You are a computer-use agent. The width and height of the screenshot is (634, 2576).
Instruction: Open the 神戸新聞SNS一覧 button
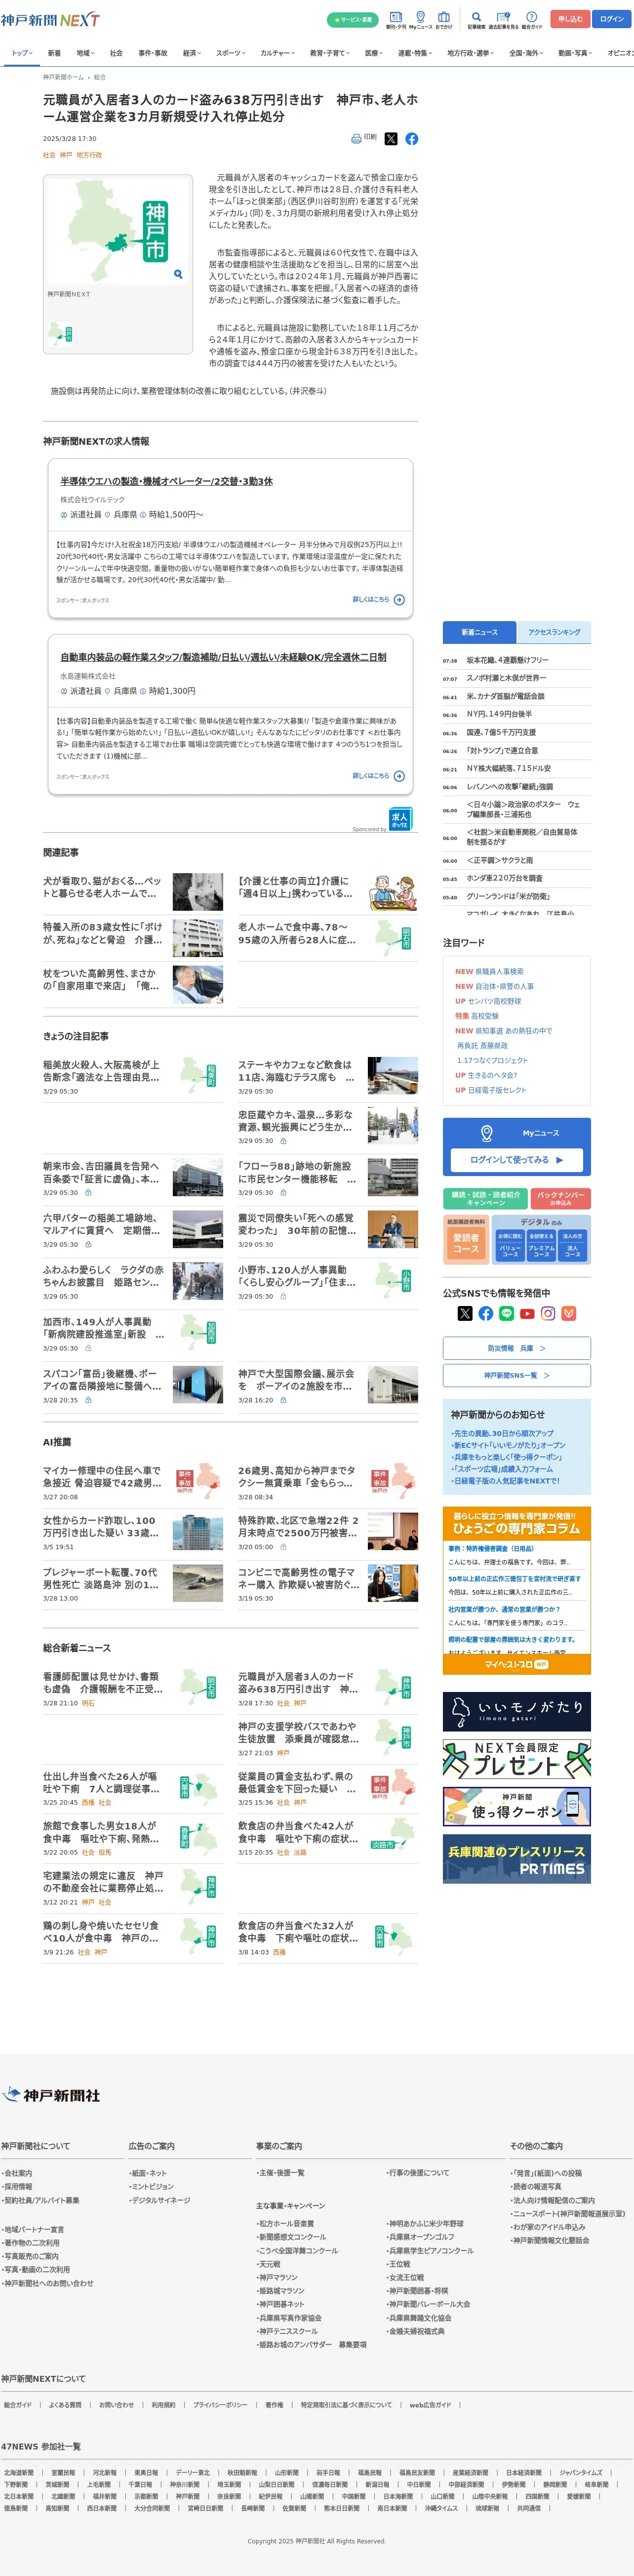click(x=517, y=1375)
